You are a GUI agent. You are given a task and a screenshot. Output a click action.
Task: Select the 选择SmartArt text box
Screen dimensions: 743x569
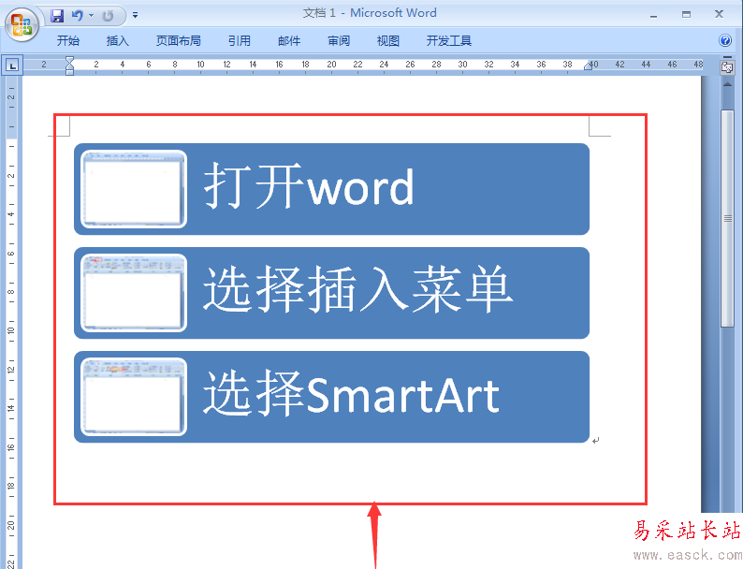pos(351,395)
